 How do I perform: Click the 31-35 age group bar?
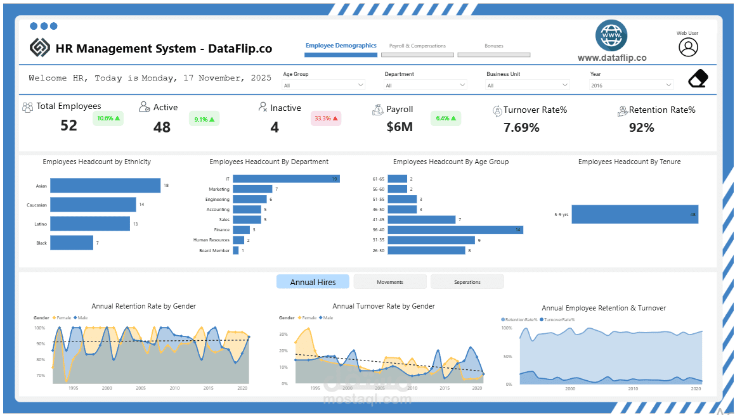coord(431,240)
